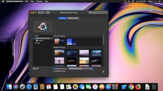Select the dark Mojave Night dune picture
This screenshot has height=91, width=163.
pos(72,53)
